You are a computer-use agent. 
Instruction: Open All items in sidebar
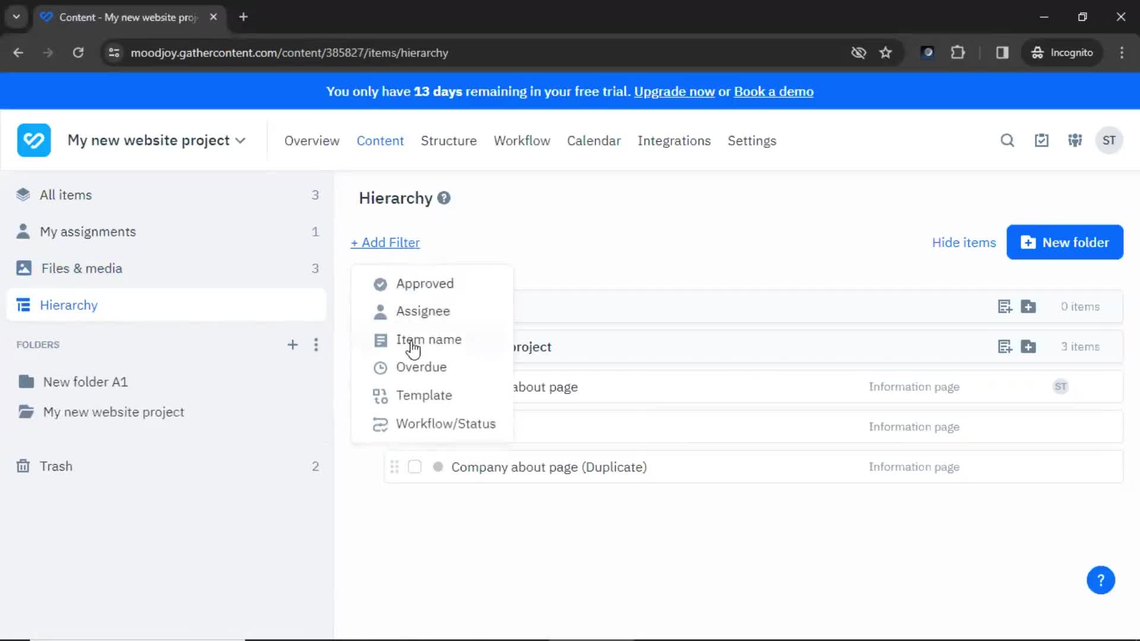pyautogui.click(x=167, y=195)
